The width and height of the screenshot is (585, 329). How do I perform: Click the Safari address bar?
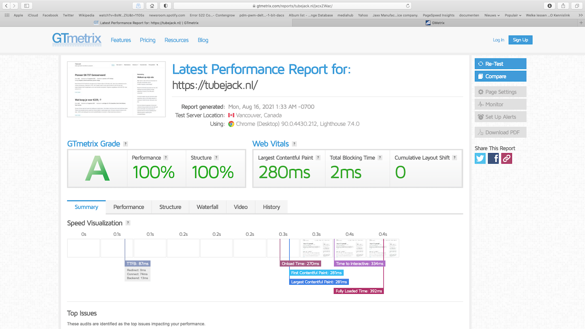(292, 5)
